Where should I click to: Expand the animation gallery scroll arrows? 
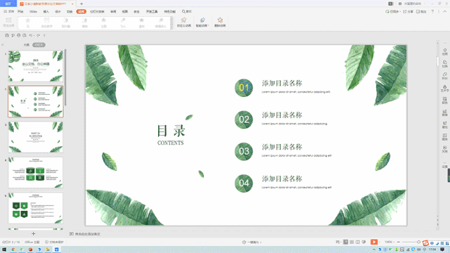[172, 23]
